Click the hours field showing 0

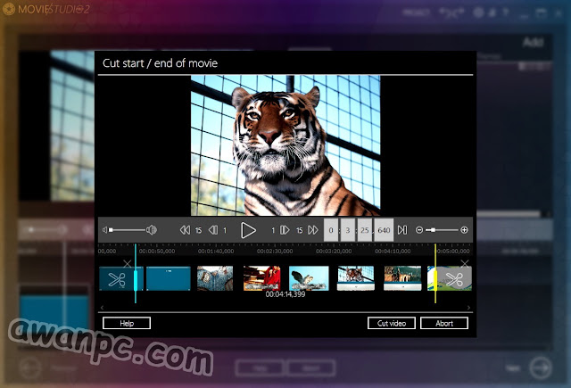point(331,230)
